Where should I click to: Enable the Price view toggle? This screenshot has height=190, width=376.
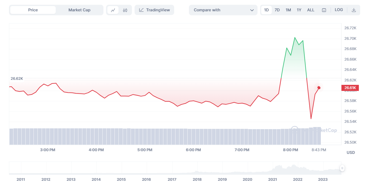coord(32,10)
